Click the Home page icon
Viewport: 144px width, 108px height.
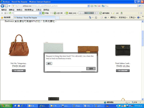point(90,17)
